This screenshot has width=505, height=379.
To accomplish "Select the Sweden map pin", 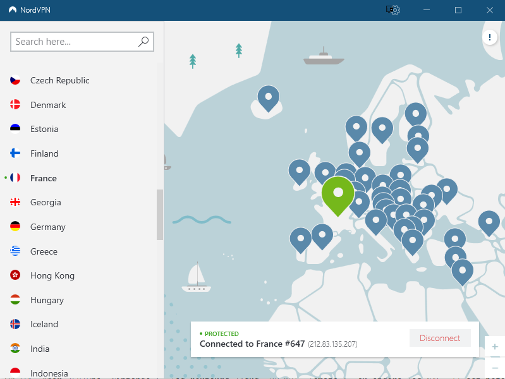I will click(382, 129).
